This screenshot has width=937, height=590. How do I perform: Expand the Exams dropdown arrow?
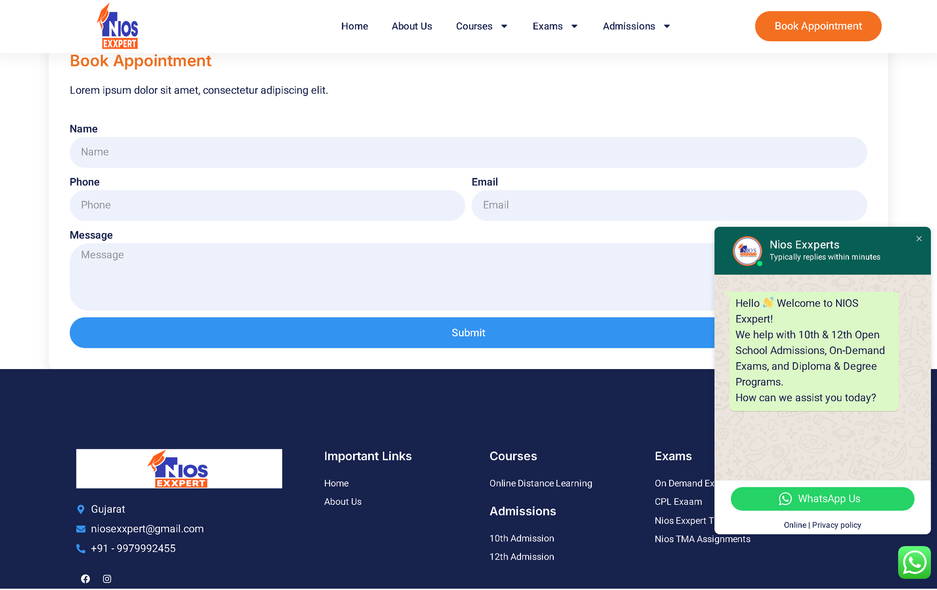[574, 26]
